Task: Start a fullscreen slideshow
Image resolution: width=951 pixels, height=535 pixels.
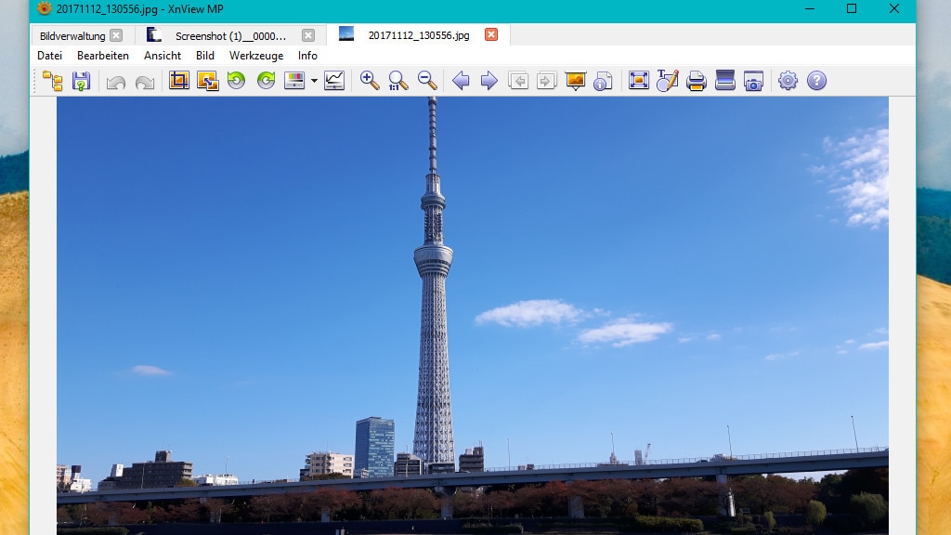Action: point(574,81)
